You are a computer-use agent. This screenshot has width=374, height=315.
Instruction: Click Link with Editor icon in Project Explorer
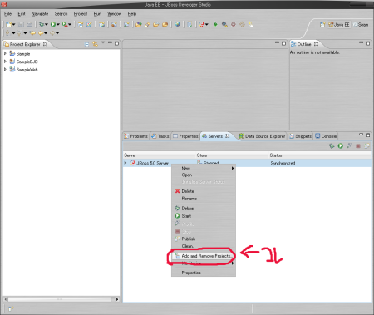[x=95, y=44]
